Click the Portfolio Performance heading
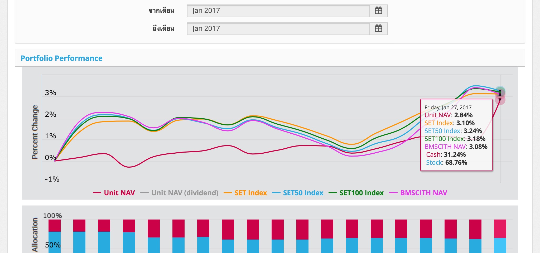This screenshot has width=540, height=253. click(61, 58)
